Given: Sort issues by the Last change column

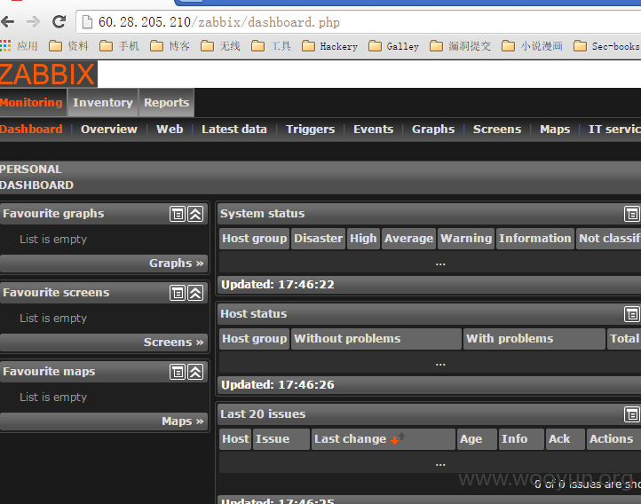Looking at the screenshot, I should point(350,438).
